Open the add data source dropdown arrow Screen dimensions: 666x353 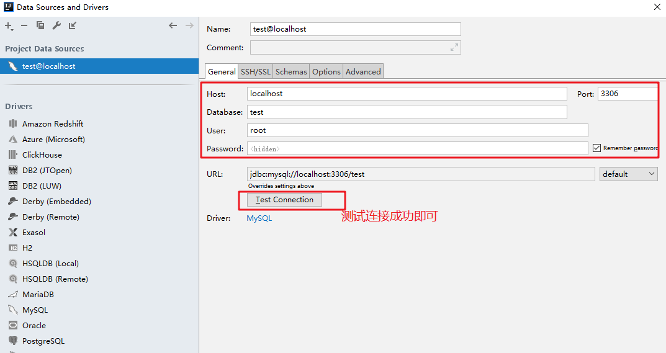click(x=12, y=30)
